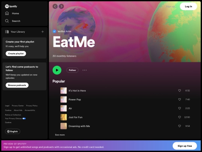The image size is (202, 152).
Task: Select the track title "Just for Fun"
Action: click(x=76, y=117)
